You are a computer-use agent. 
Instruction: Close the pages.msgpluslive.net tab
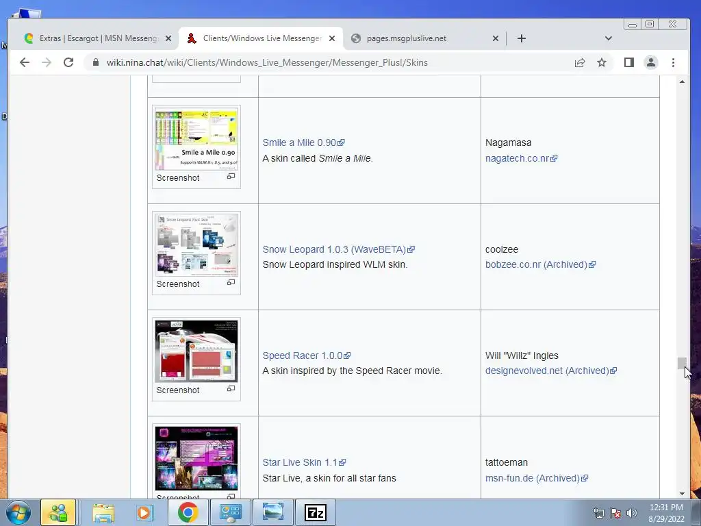[x=496, y=38]
